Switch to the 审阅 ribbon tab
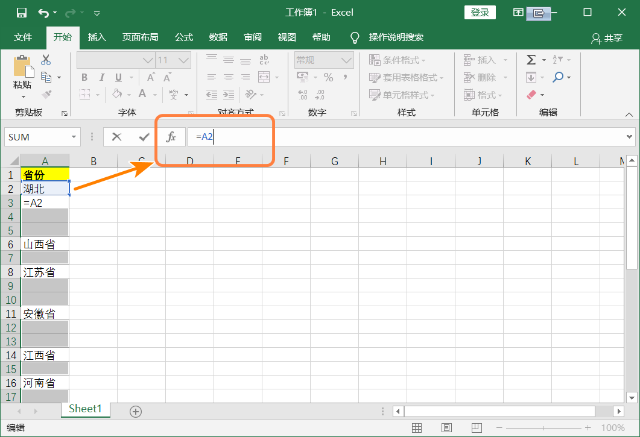 (253, 37)
